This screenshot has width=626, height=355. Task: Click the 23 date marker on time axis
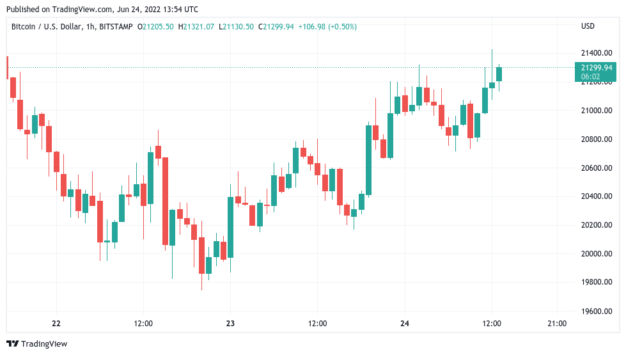pyautogui.click(x=230, y=323)
